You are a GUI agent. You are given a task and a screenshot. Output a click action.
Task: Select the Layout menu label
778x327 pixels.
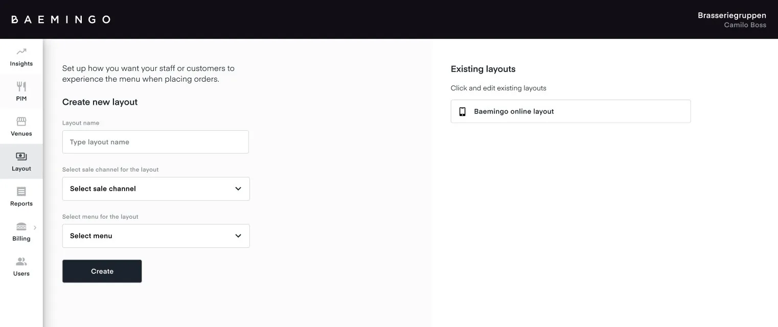coord(21,169)
